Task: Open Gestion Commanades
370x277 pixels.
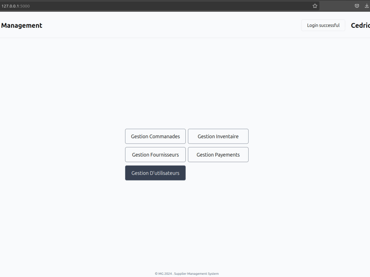Action: point(155,136)
